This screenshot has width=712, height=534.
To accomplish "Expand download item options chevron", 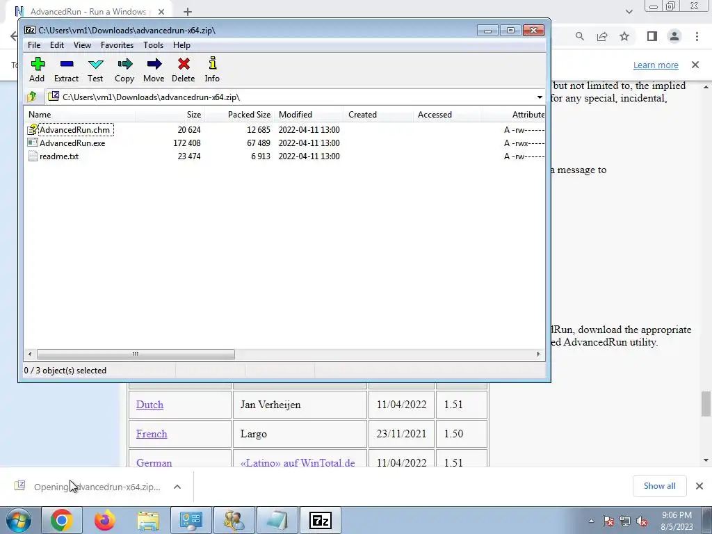I will coord(177,487).
